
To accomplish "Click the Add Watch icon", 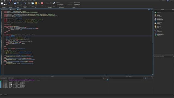I will click(x=54, y=4).
